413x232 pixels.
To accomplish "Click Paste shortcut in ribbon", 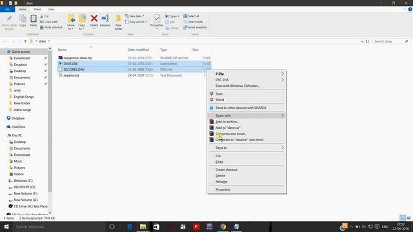I will click(x=51, y=27).
